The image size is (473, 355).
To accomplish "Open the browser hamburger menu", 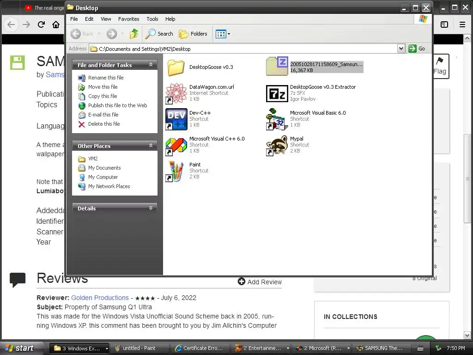I will tap(462, 24).
